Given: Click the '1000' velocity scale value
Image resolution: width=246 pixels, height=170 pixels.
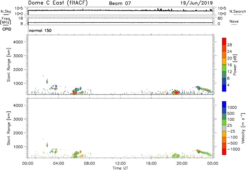Looking at the screenshot, I should [232, 107].
